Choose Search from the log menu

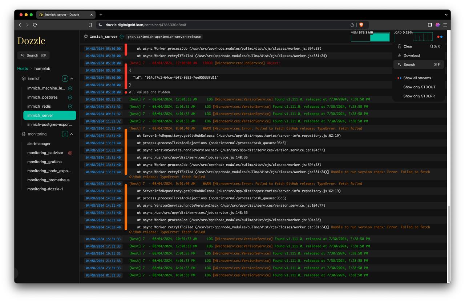pos(419,65)
